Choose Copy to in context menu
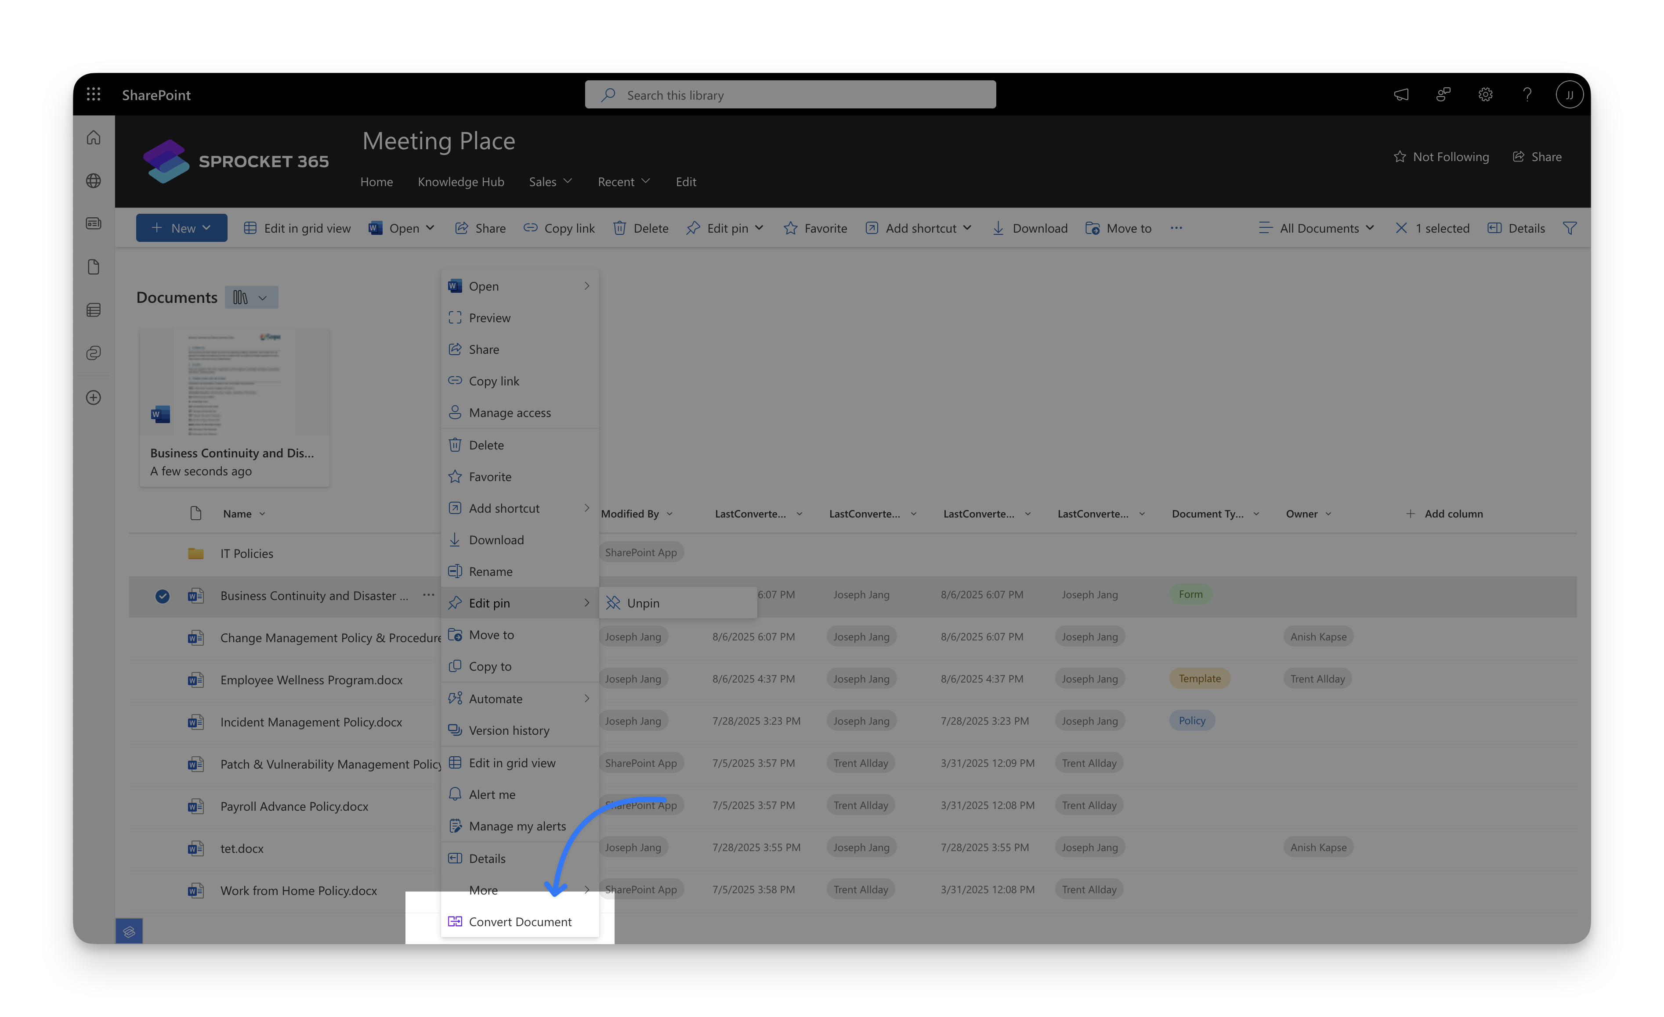Viewport: 1664px width, 1017px height. point(520,666)
